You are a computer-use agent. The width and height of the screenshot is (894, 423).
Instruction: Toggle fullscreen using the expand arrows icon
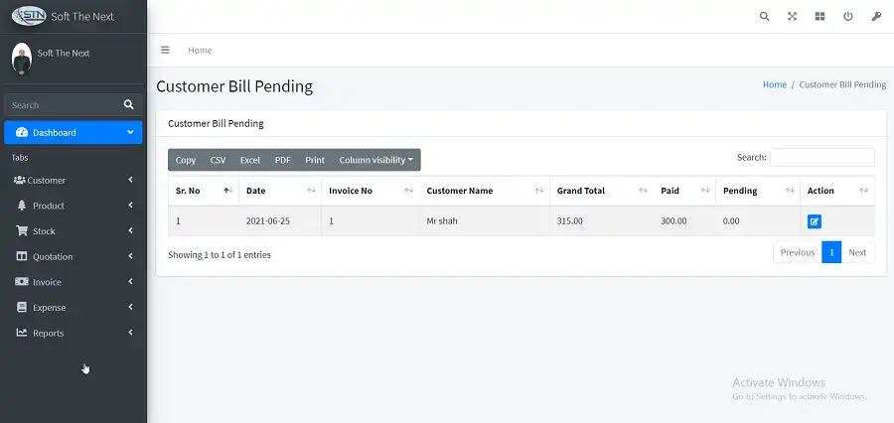pyautogui.click(x=792, y=17)
